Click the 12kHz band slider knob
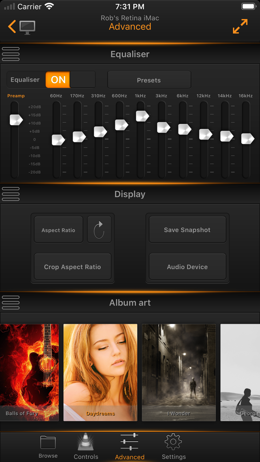 (206, 134)
